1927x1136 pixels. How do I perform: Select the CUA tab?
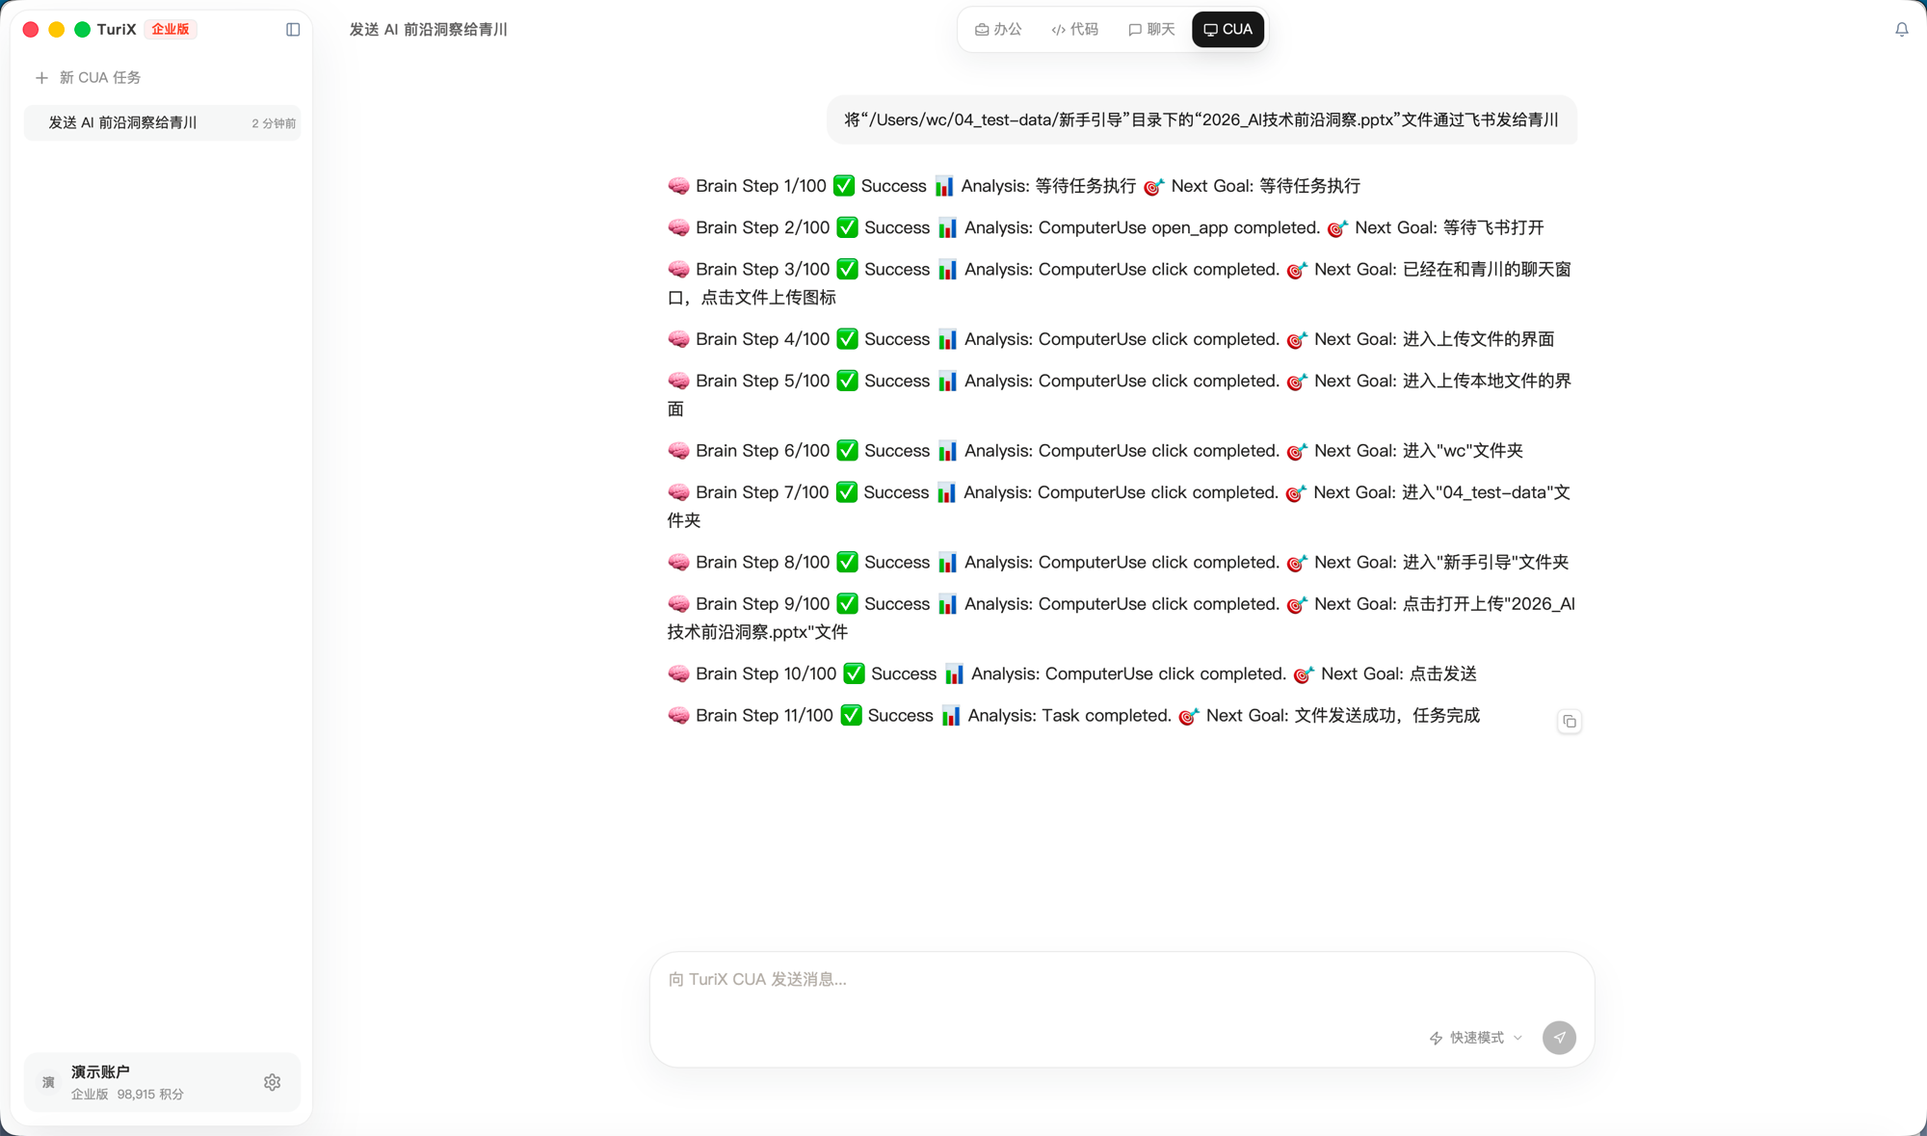click(x=1227, y=30)
